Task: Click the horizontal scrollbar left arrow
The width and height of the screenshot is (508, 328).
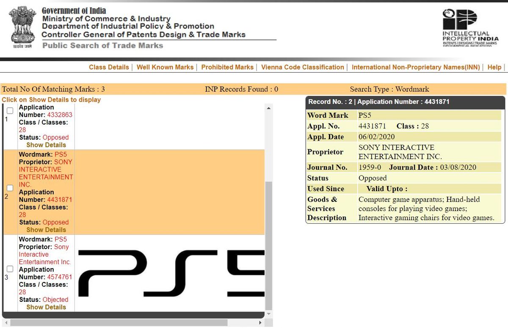Action: (6, 323)
